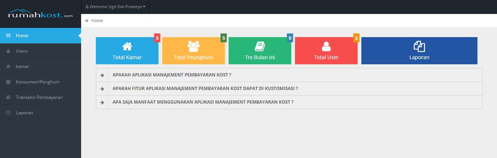Click the house icon on Total Kamar tile
Viewport: 497px width, 158px height.
(x=127, y=46)
